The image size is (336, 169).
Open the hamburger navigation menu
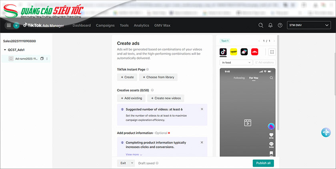[9, 25]
